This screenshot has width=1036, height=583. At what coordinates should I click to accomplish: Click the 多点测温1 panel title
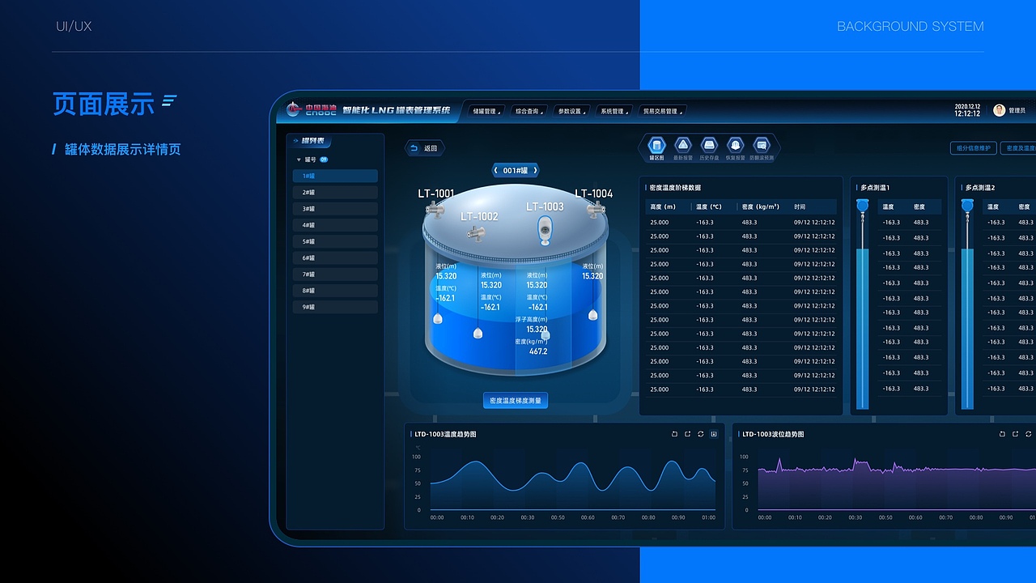(x=875, y=188)
